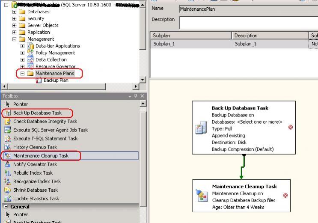The height and width of the screenshot is (223, 318).
Task: Click "Age: Older than 4 Weeks" text
Action: point(238,207)
